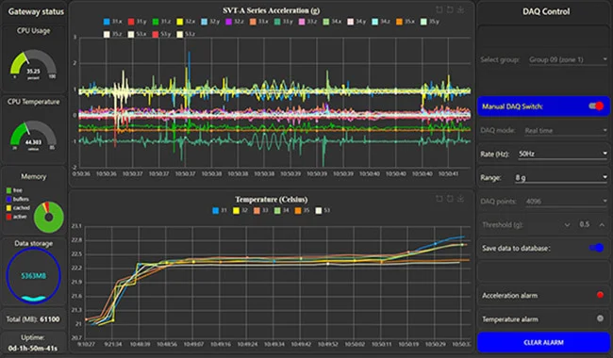Open the DAQ points 4096 field

(566, 202)
